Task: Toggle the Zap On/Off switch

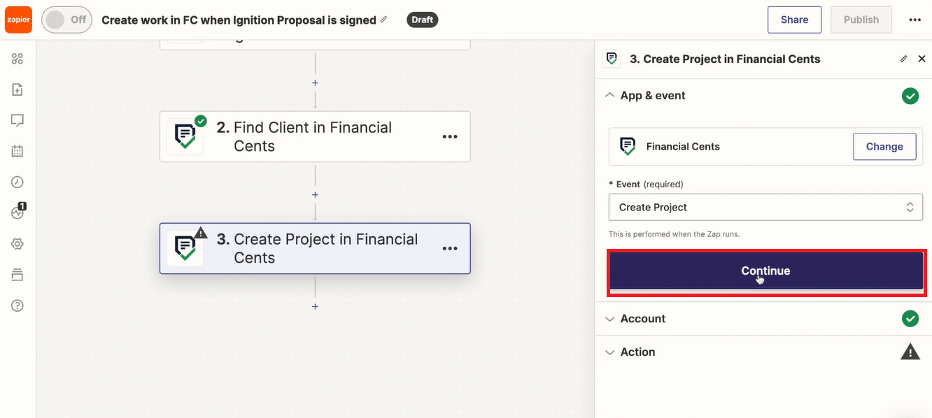Action: coord(67,20)
